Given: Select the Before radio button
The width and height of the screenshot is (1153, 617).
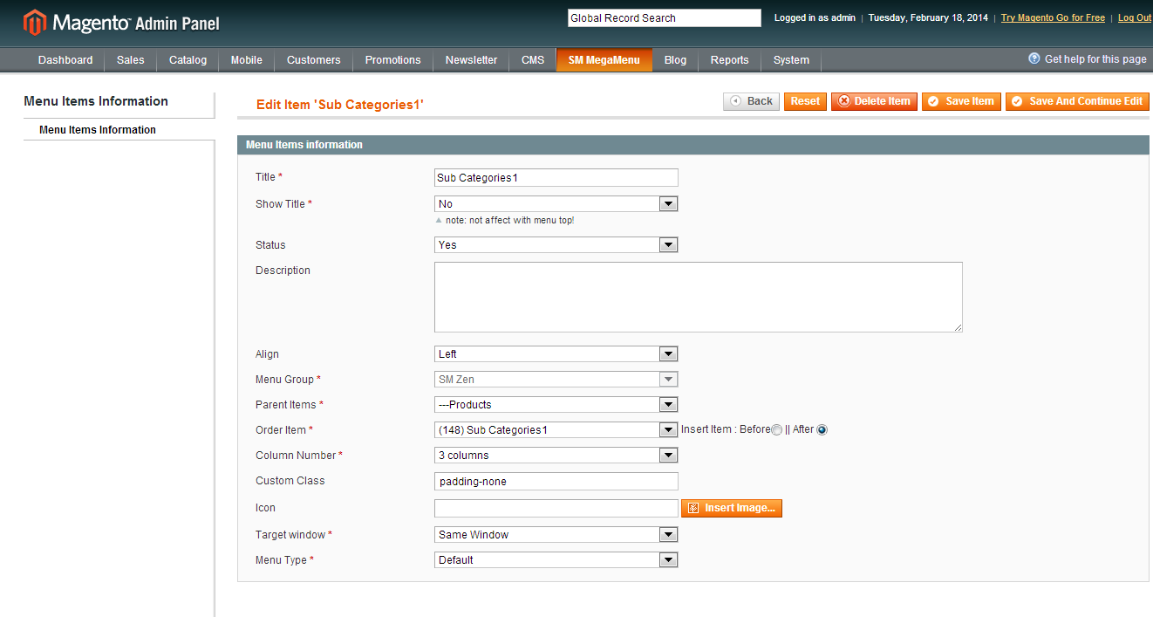Looking at the screenshot, I should [x=777, y=430].
